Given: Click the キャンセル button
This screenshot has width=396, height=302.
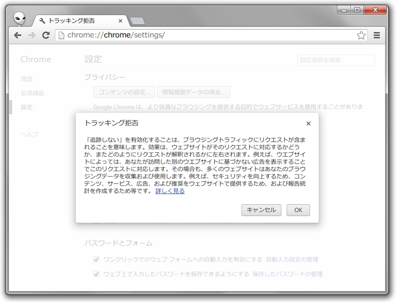Looking at the screenshot, I should pos(261,210).
